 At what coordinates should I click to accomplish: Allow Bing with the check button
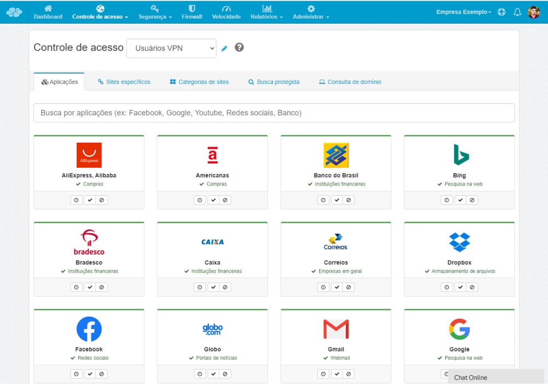pyautogui.click(x=461, y=200)
